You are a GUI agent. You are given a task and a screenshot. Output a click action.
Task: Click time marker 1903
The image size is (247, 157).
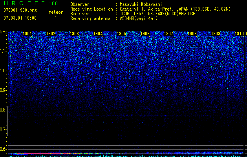[x=74, y=34]
